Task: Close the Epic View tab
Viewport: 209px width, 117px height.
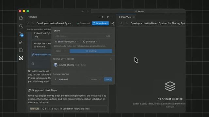Action: (134, 17)
